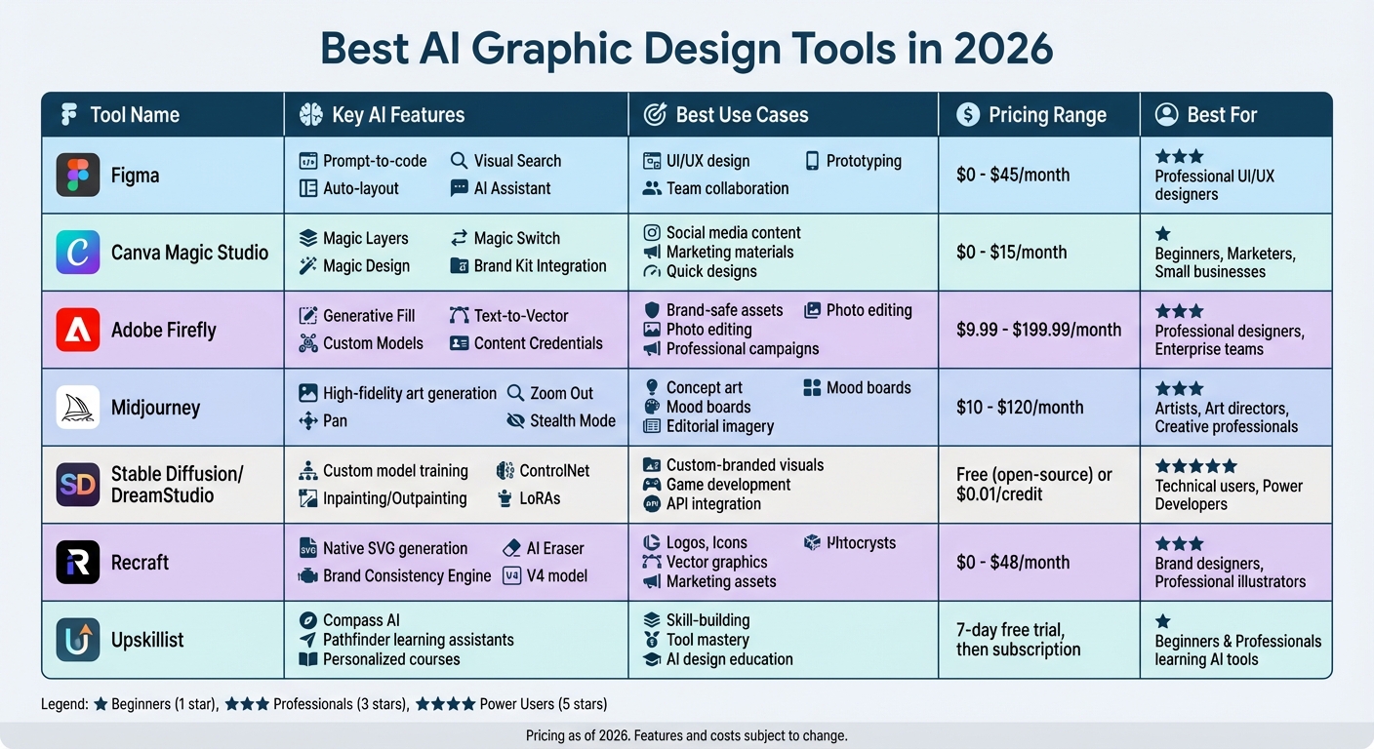Click the Upskillist logo icon

[x=76, y=641]
